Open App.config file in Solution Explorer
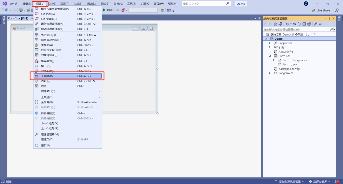Viewport: 343px width, 184px height. coord(286,51)
